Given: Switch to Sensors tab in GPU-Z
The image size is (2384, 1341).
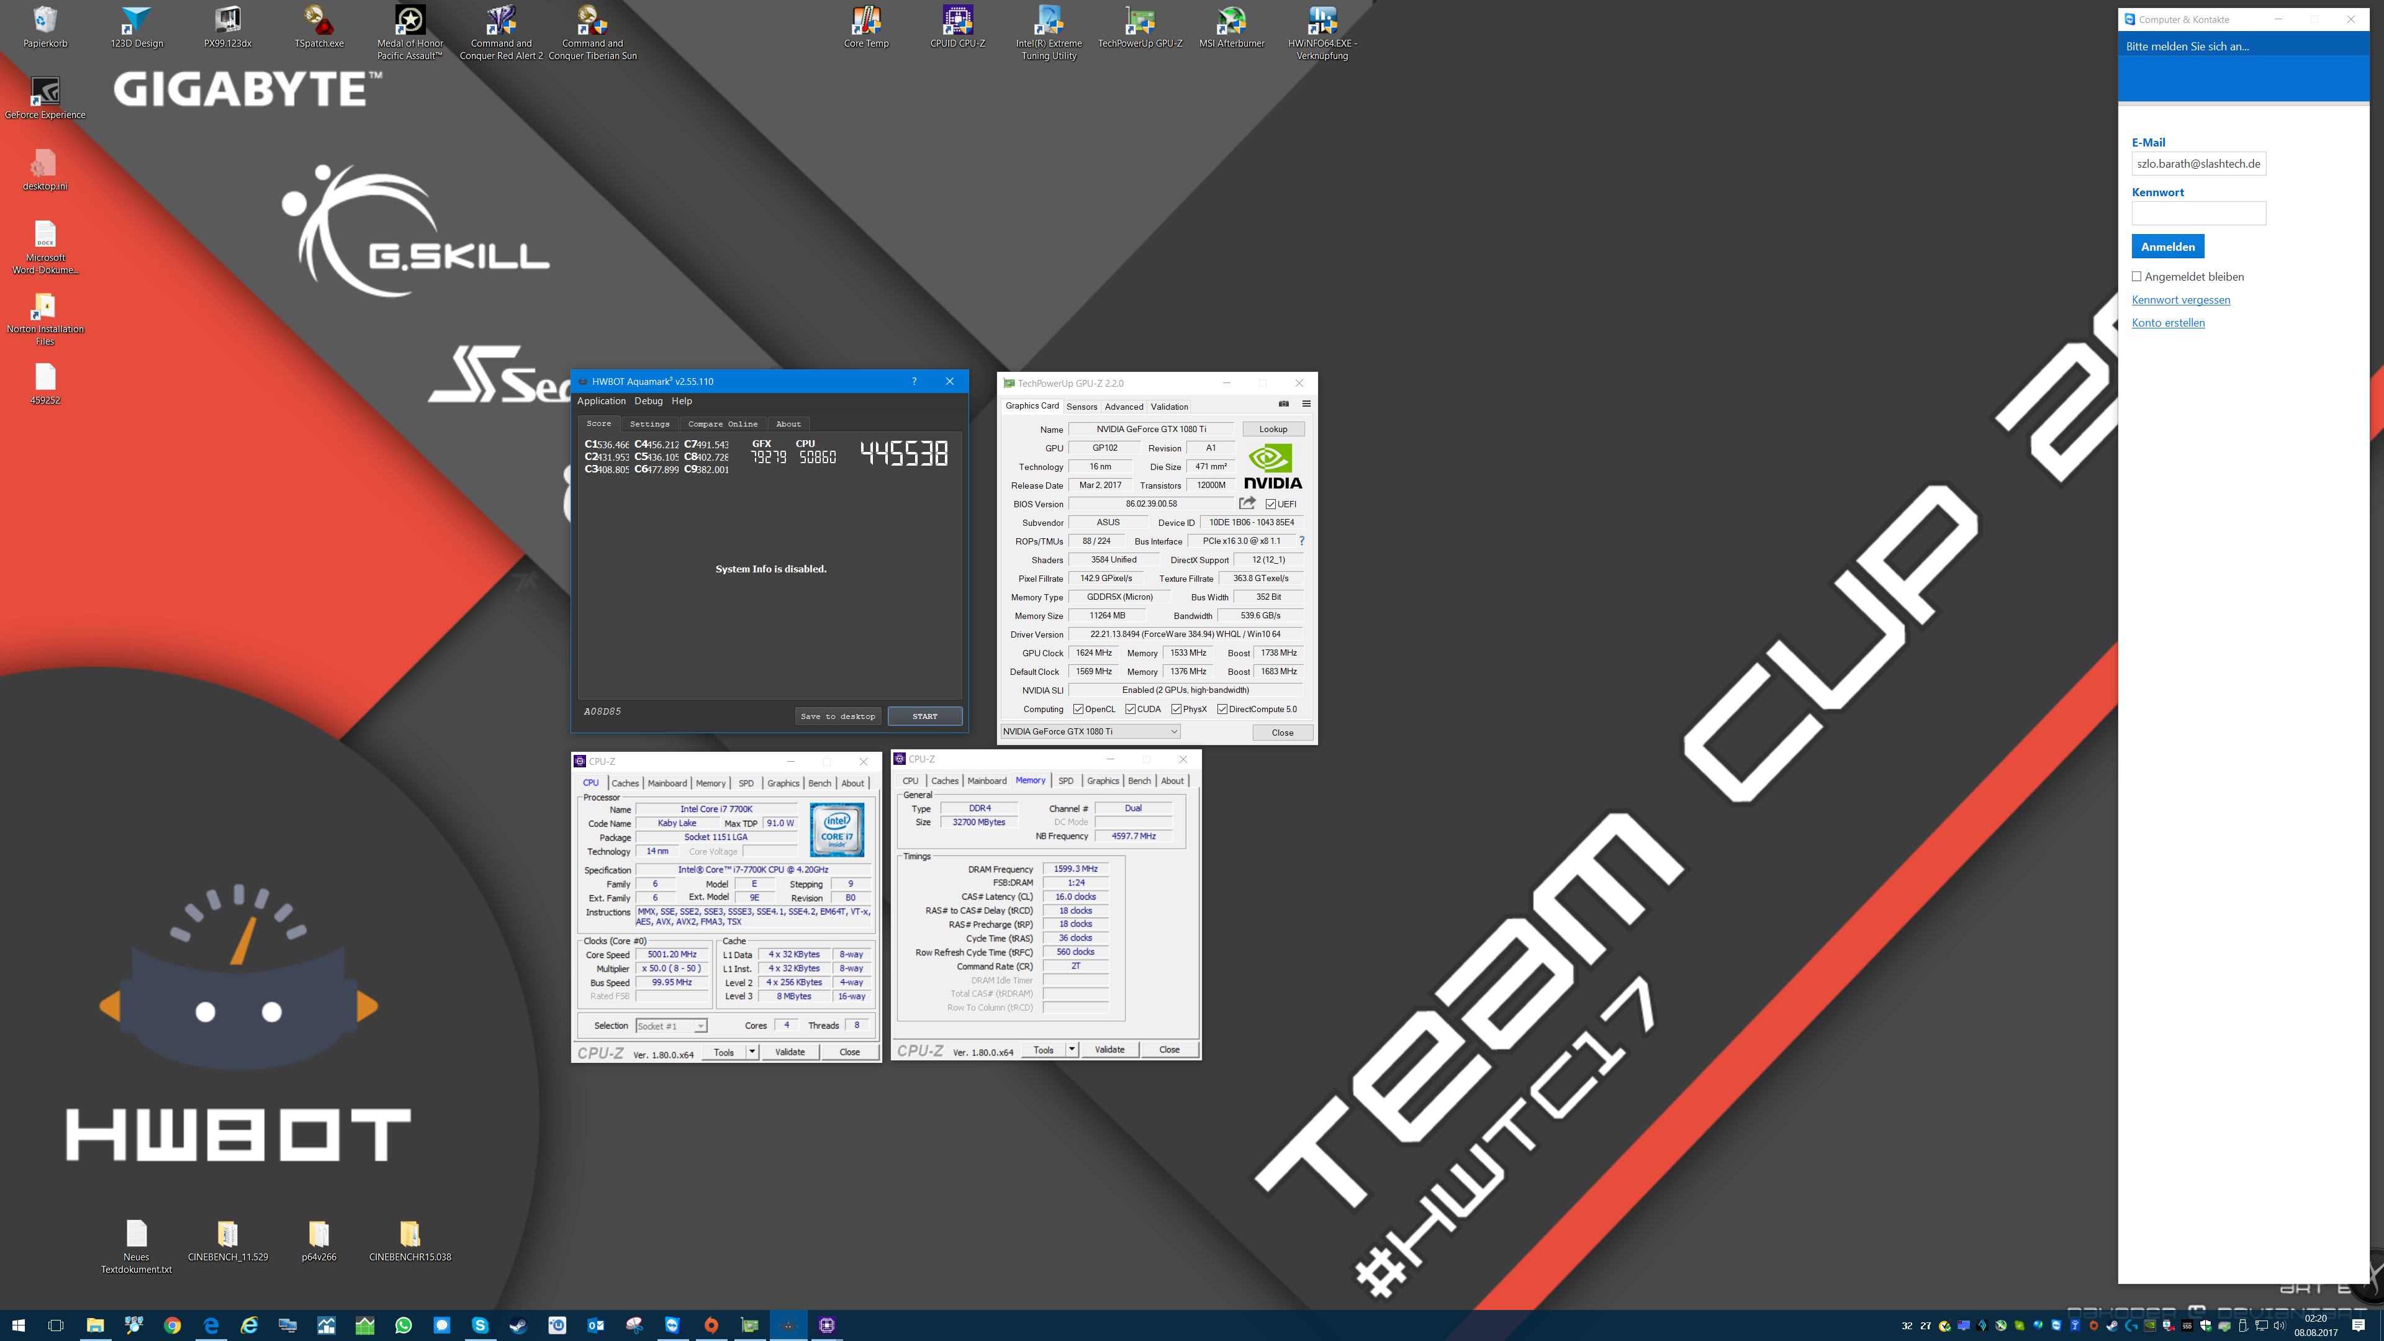Looking at the screenshot, I should click(1081, 406).
